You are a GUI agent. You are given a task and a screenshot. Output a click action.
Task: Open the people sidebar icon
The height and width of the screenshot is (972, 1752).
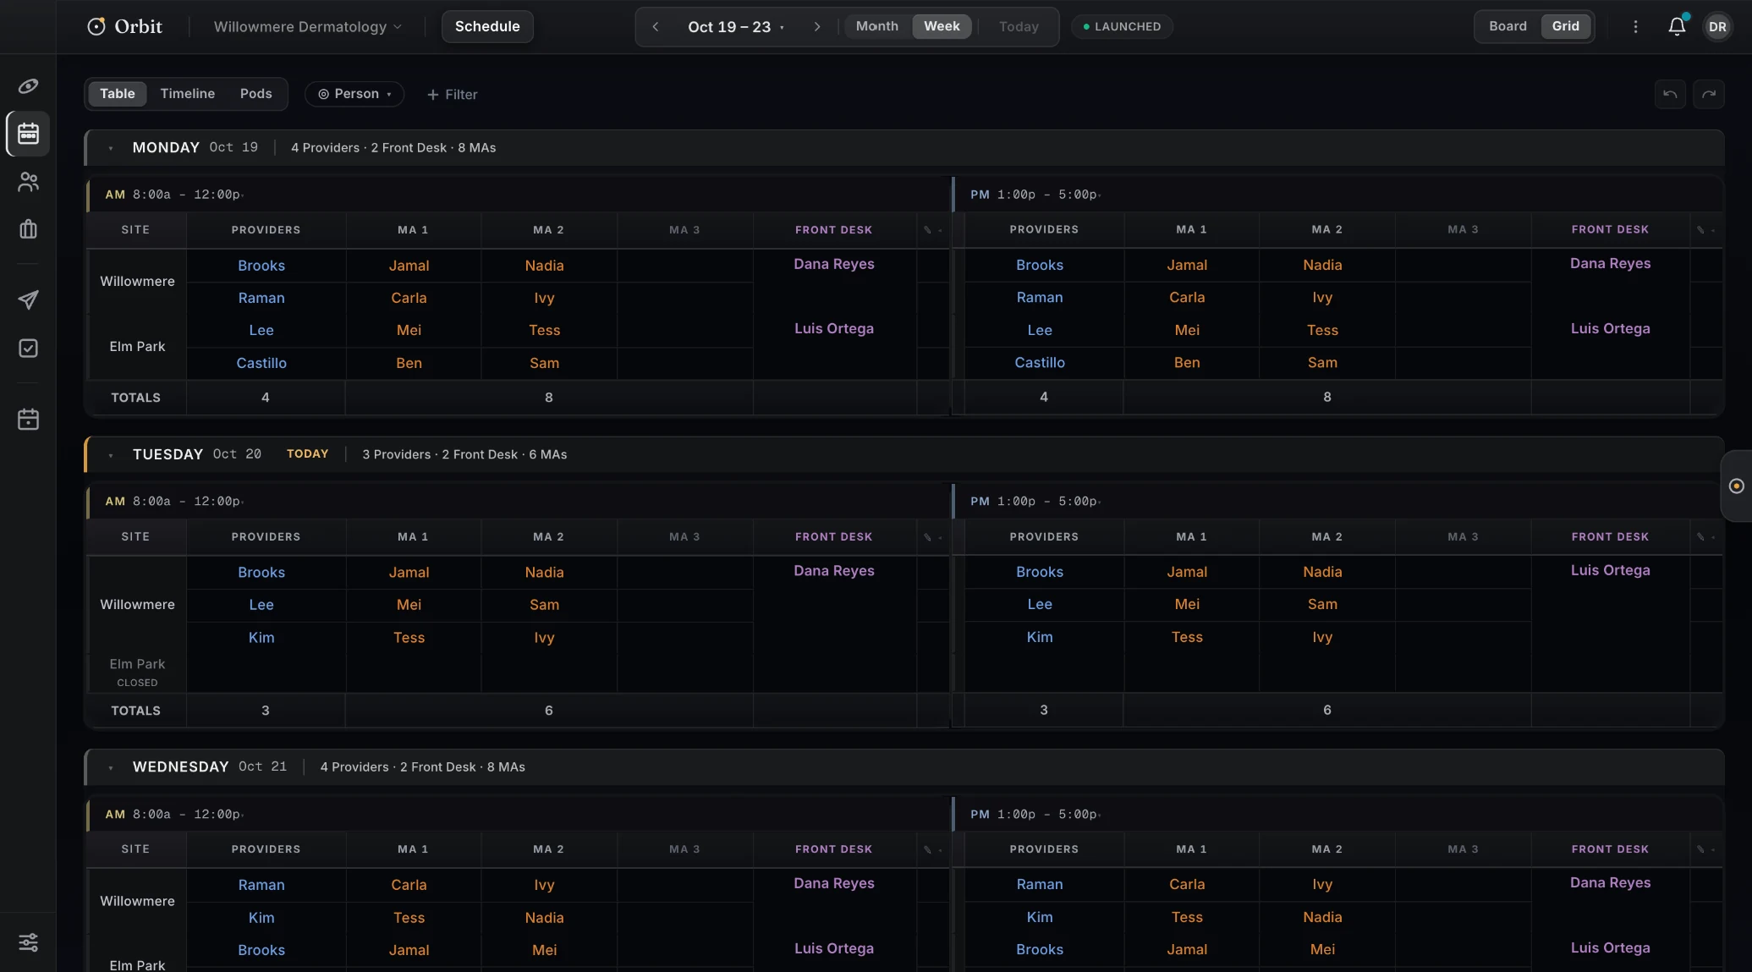[28, 182]
